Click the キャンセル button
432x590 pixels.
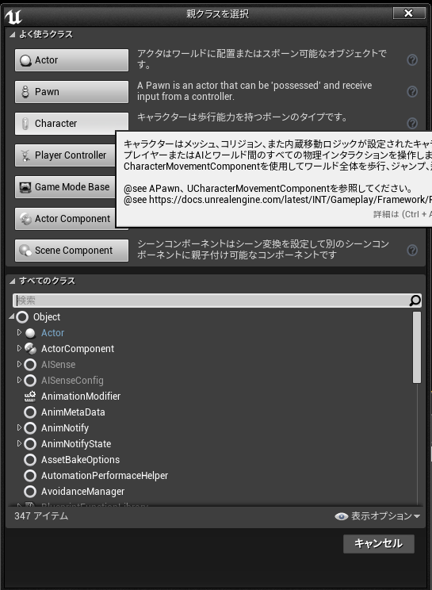click(379, 544)
